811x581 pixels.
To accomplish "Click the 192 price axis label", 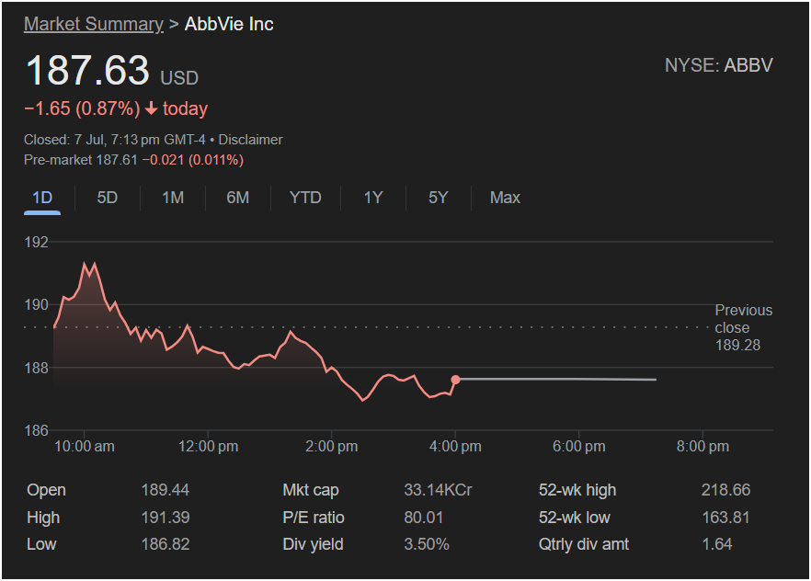I will (x=36, y=242).
